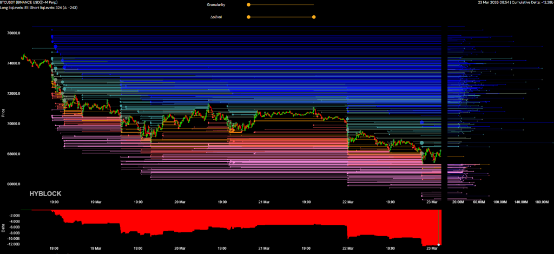Click the white end marker on the delta chart

tap(439, 245)
